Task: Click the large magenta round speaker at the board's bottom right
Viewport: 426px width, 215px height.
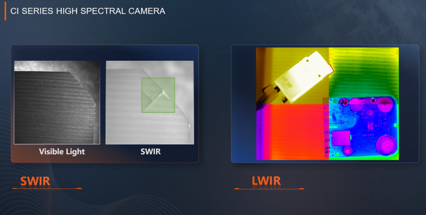Action: pos(386,144)
